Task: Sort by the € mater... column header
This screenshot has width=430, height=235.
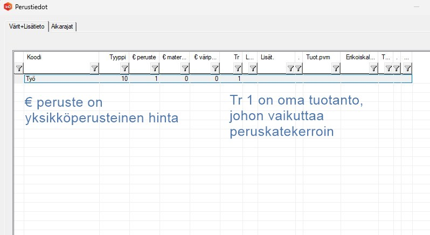Action: (175, 57)
